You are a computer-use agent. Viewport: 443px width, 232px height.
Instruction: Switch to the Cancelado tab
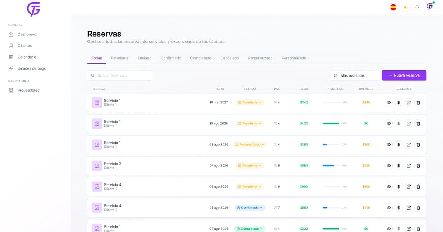coord(230,58)
